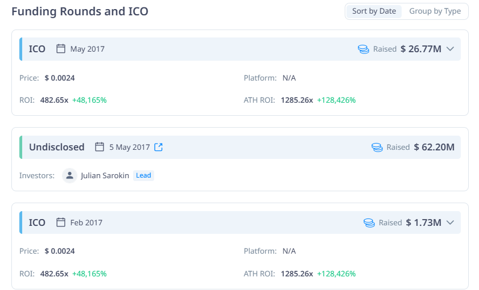This screenshot has height=290, width=479.
Task: Collapse the Feb 2017 ICO chevron
Action: pos(450,222)
